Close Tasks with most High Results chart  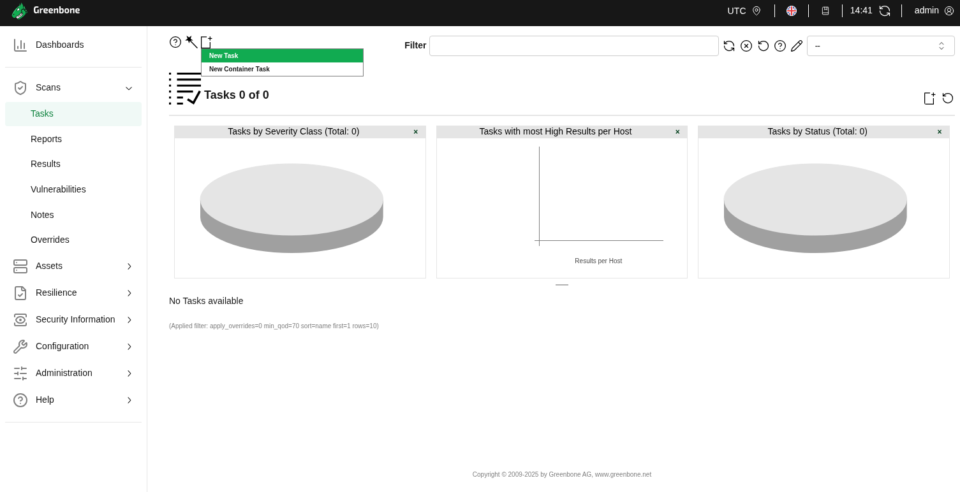point(677,132)
